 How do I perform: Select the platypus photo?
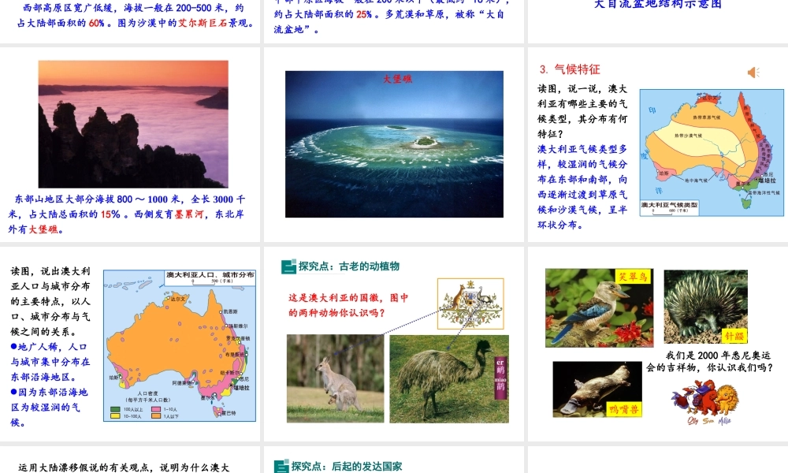click(597, 389)
